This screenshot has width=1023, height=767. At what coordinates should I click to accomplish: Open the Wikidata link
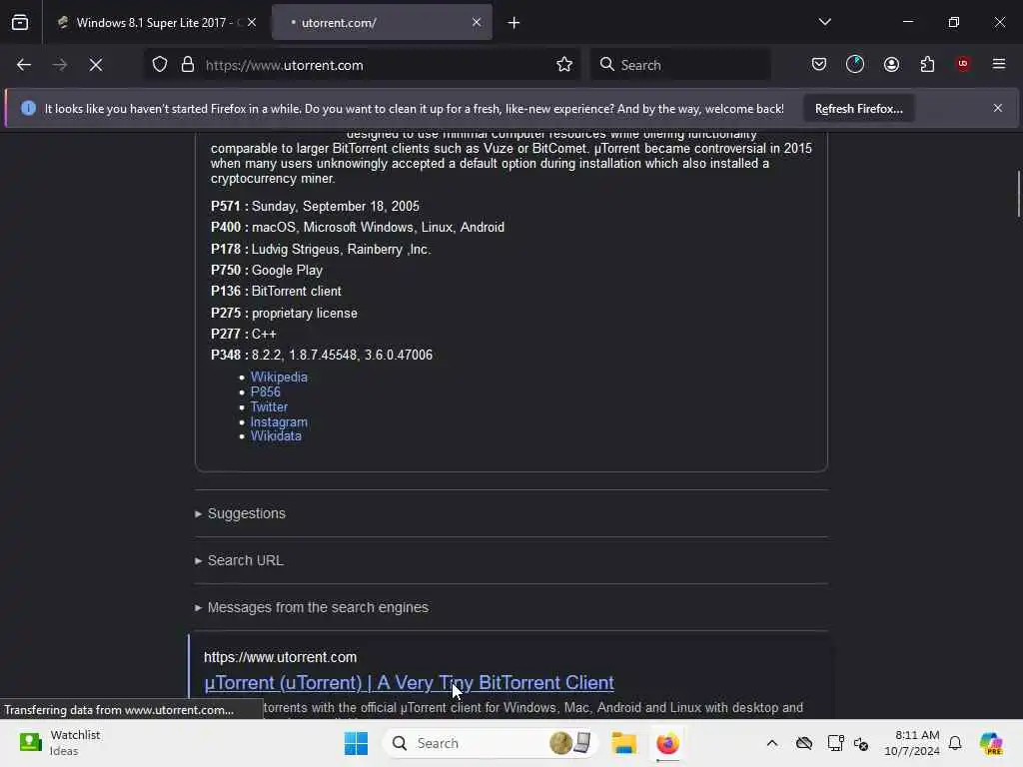(276, 436)
